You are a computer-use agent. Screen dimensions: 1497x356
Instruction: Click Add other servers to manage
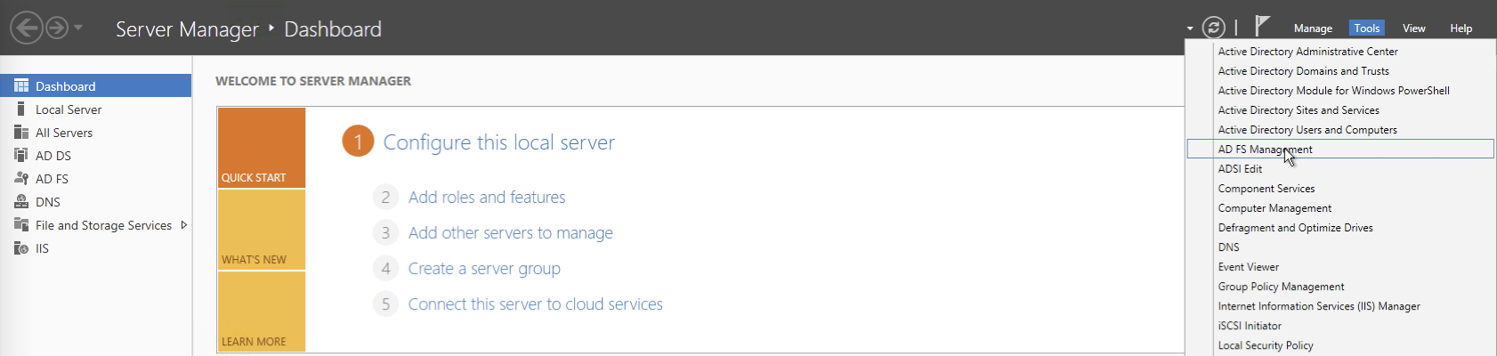[510, 233]
